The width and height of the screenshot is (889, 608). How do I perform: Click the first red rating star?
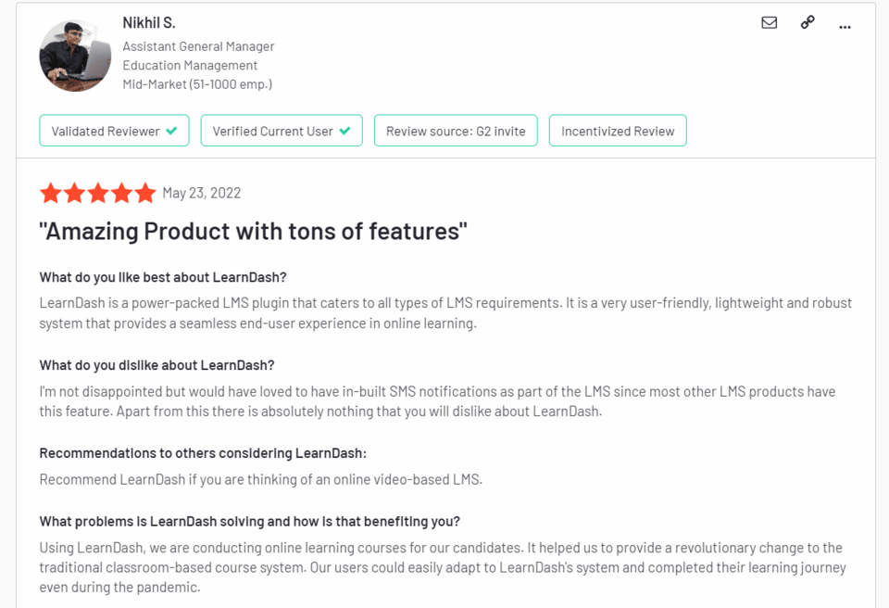pyautogui.click(x=50, y=193)
